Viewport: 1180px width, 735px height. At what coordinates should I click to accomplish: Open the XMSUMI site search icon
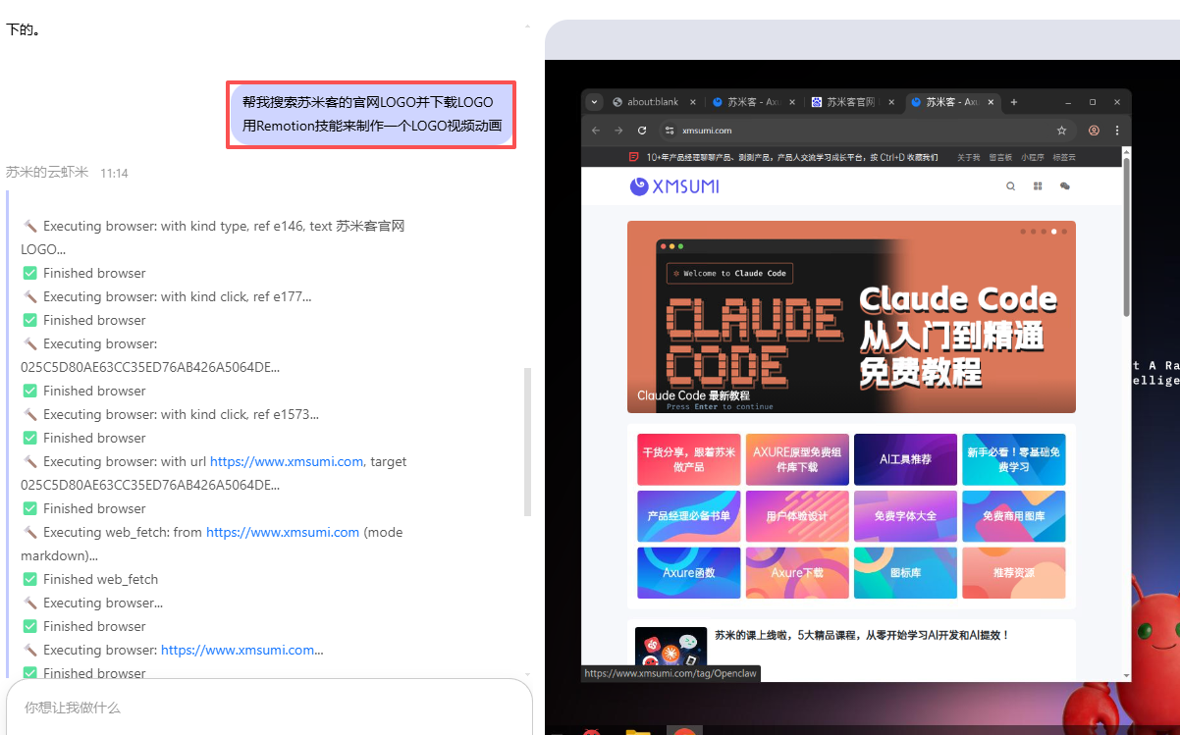[x=1010, y=186]
